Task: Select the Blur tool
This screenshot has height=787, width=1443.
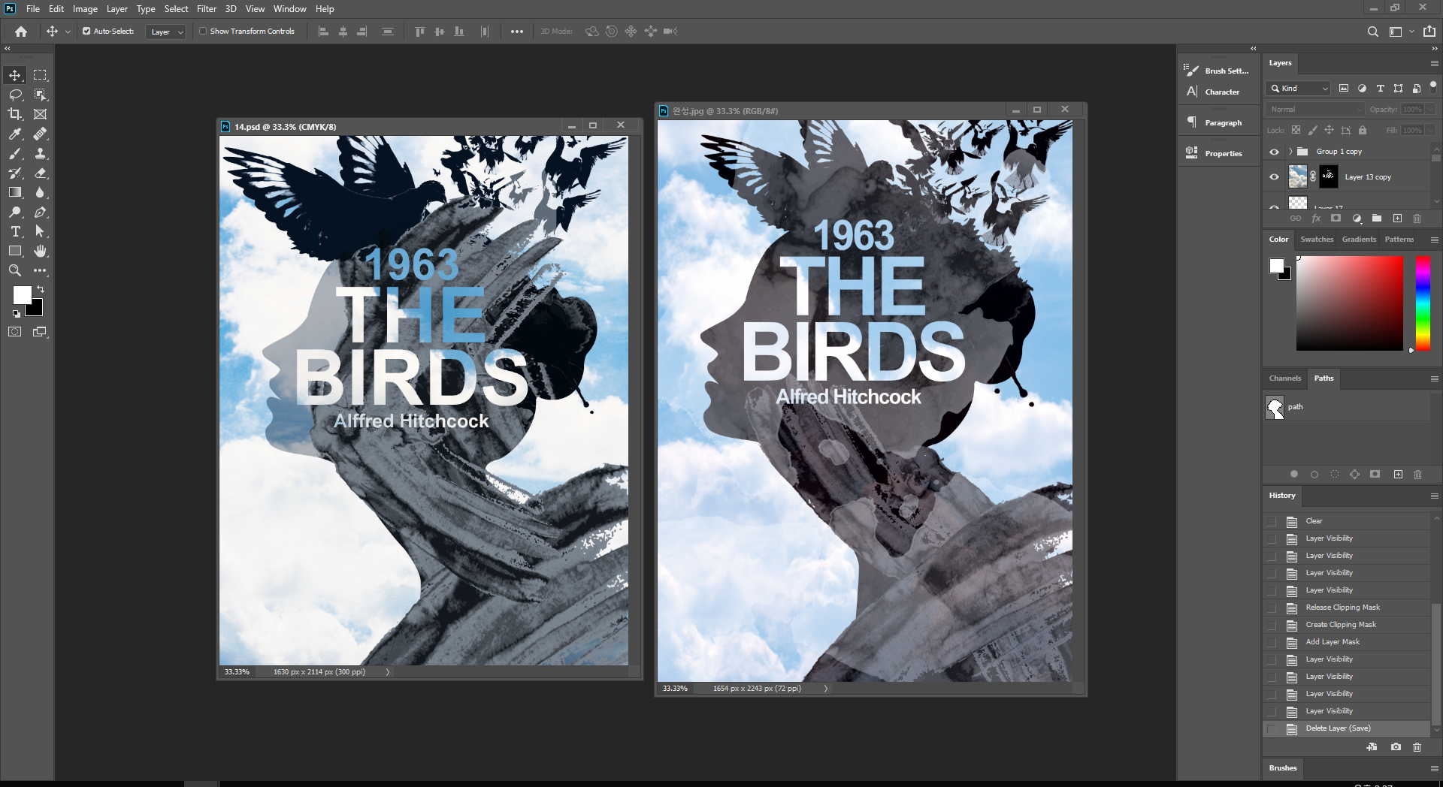Action: tap(41, 192)
